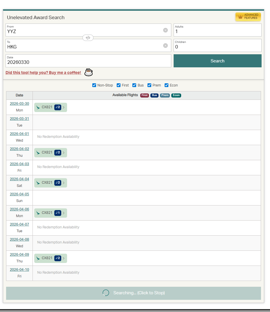Expand CX821 chevron on 2026-04-06
The width and height of the screenshot is (270, 312).
(64, 213)
